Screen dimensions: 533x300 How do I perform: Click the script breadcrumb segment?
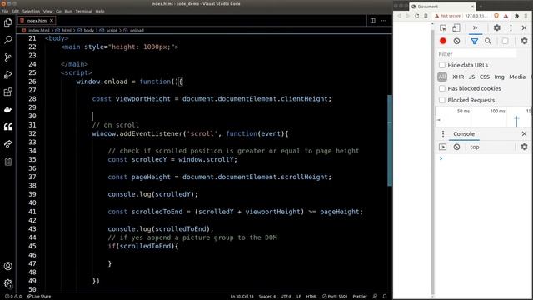(112, 31)
